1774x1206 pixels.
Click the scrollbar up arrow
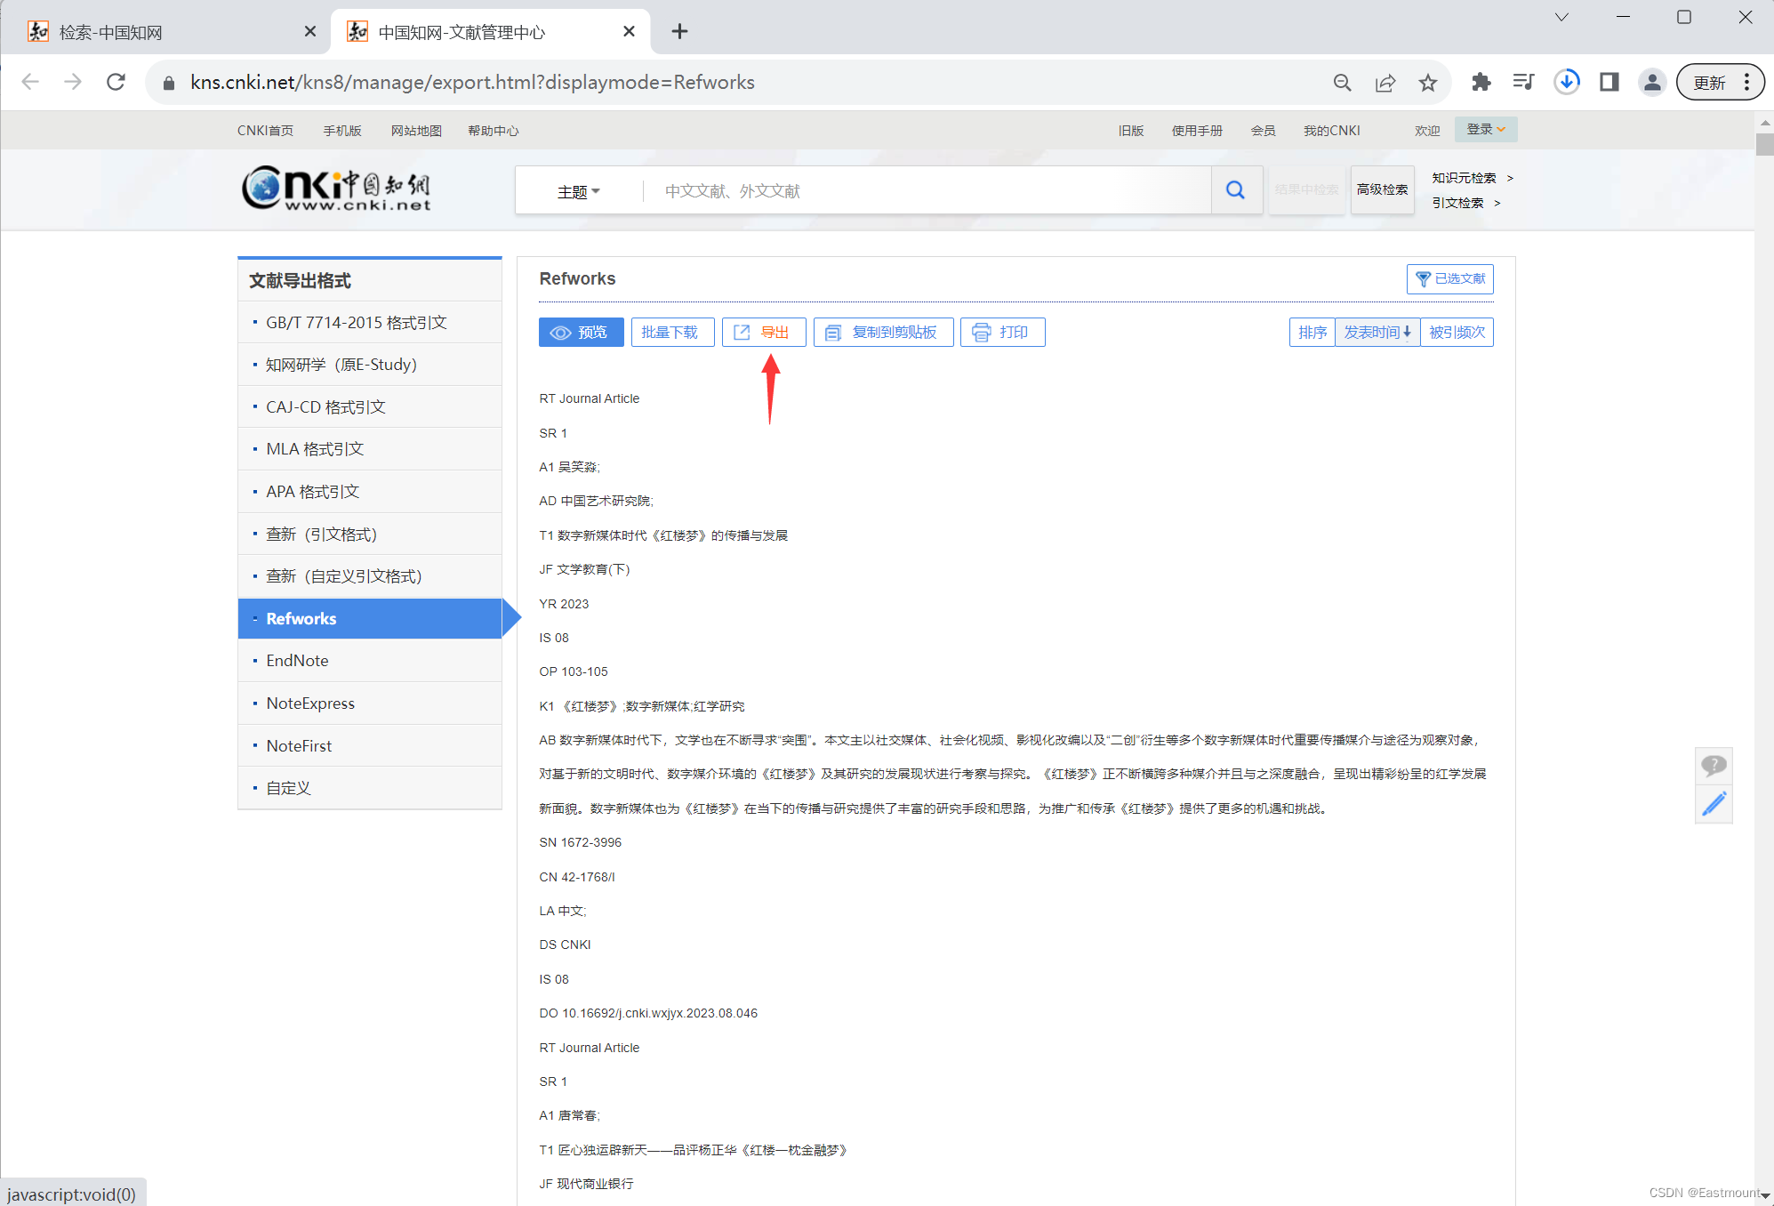1764,122
